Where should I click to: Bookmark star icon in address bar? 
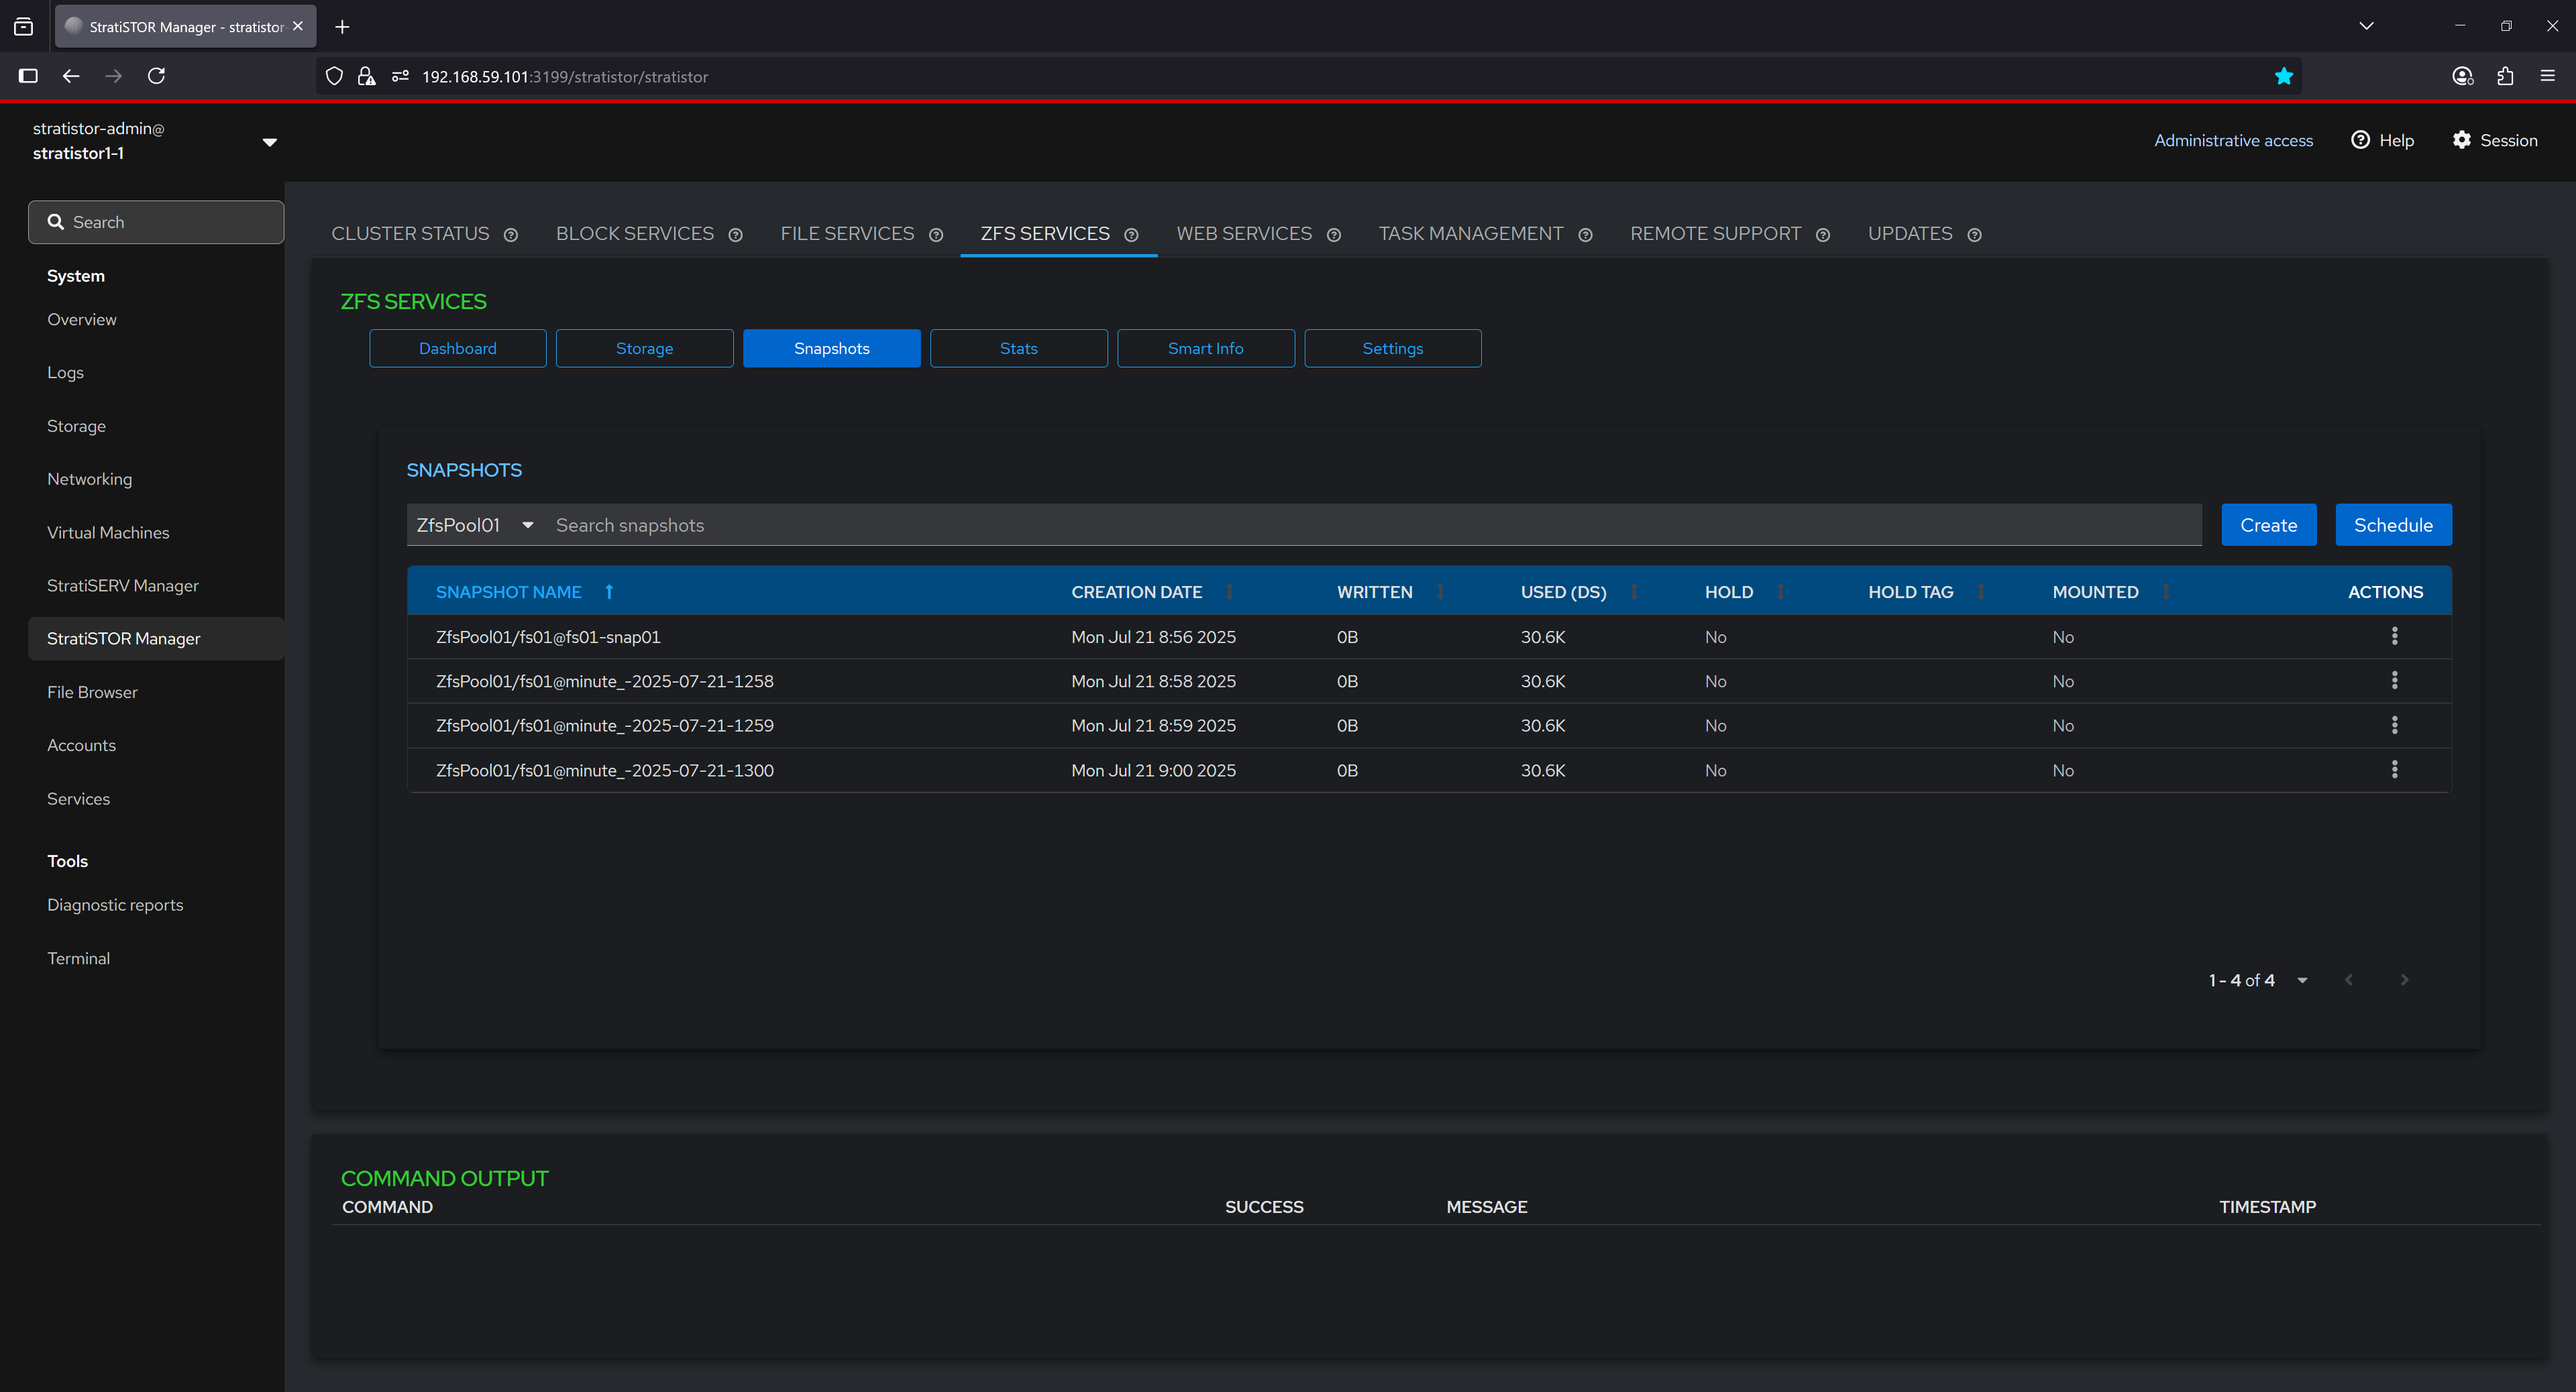(2283, 77)
